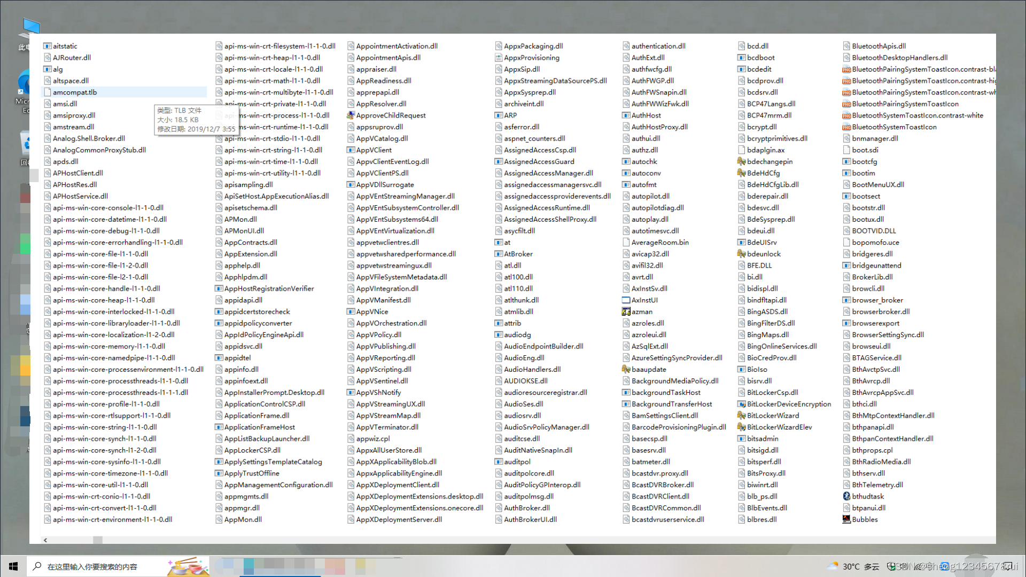Select the BluetoothSystemToastIcon PNG icon
1026x577 pixels.
pos(846,127)
